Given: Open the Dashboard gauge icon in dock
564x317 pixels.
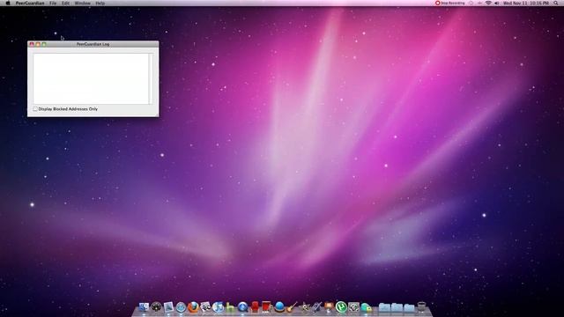Looking at the screenshot, I should (156, 307).
